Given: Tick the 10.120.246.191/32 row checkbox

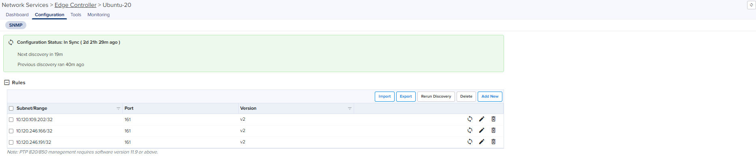Looking at the screenshot, I should click(11, 143).
